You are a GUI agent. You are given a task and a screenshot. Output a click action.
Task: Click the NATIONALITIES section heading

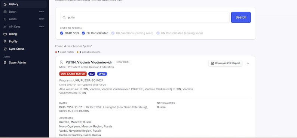[x=166, y=103]
